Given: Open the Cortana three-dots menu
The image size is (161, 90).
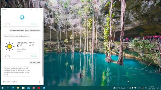Looking at the screenshot, I should tap(3, 14).
